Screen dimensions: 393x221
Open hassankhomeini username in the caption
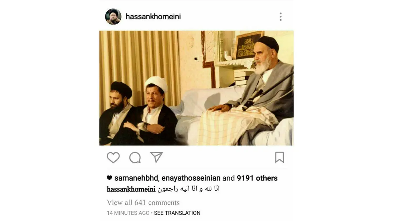point(131,189)
